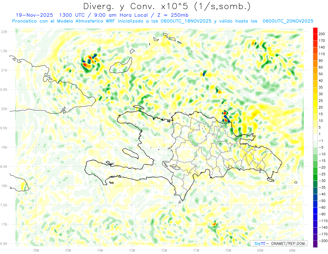Click the positive 110 color scale label
The image size is (328, 254).
322,54
